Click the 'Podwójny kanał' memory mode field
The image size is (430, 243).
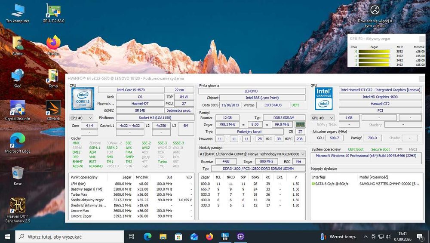[x=249, y=132]
